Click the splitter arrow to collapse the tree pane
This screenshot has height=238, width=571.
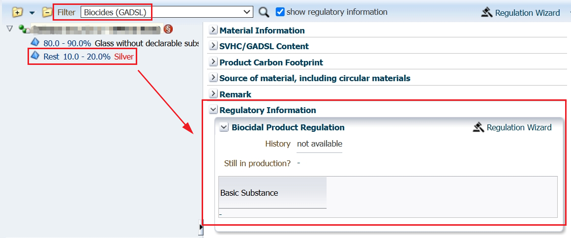[201, 227]
